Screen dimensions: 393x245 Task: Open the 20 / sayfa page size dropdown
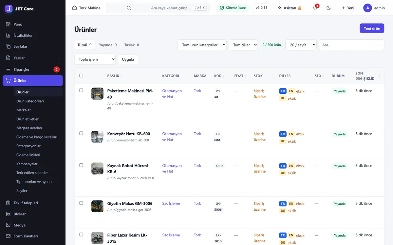pos(301,45)
